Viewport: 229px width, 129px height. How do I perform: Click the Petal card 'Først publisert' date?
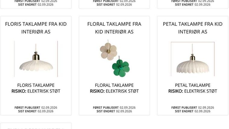pyautogui.click(x=206, y=108)
